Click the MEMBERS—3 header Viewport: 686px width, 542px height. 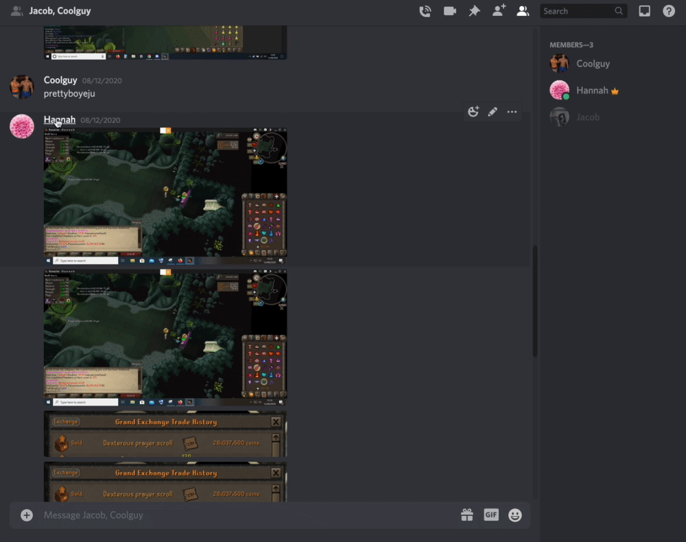[571, 45]
